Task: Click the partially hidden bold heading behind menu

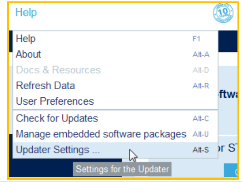Action: pyautogui.click(x=228, y=94)
